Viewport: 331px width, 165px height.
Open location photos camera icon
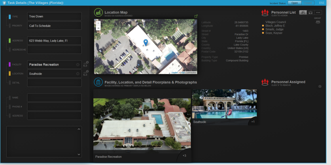(x=85, y=74)
